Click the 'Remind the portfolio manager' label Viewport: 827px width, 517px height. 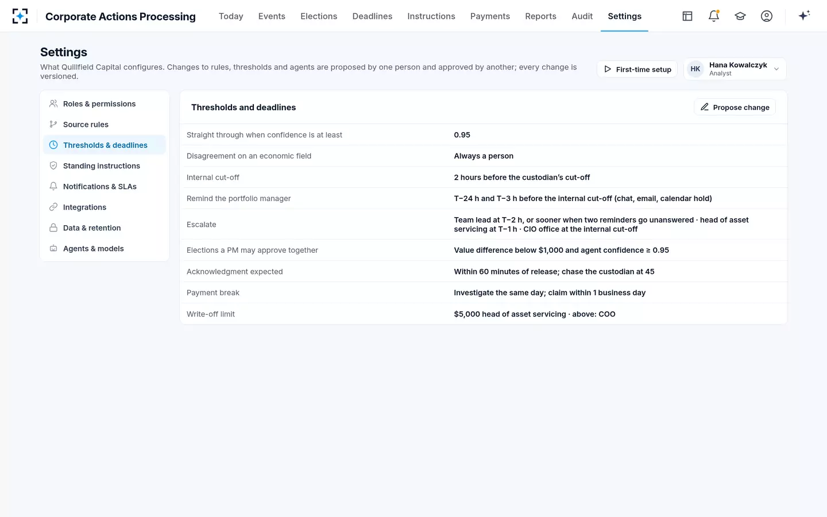click(238, 199)
